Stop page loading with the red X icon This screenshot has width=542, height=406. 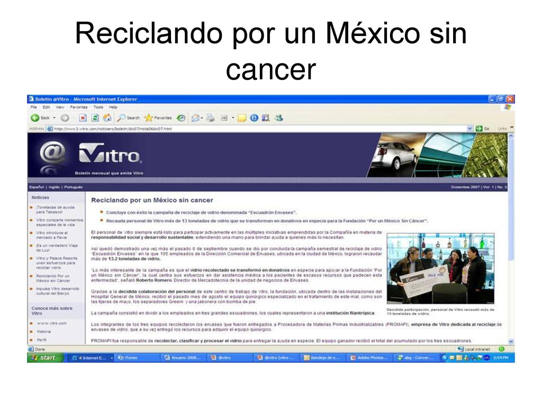(83, 118)
